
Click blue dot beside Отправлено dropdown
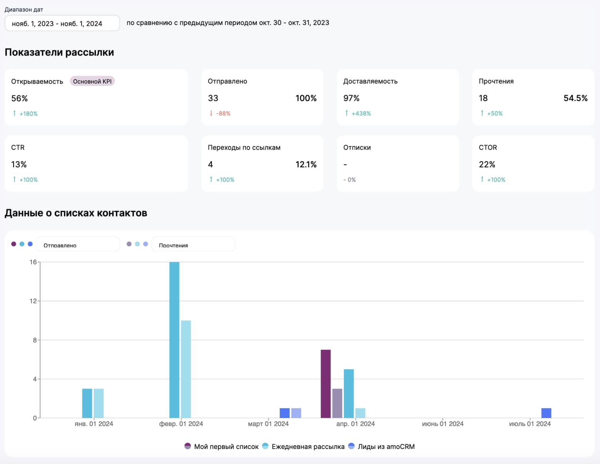point(30,244)
